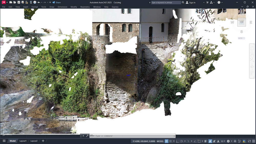Viewport: 256px width, 144px height.
Task: Click E direction on ViewCube compass
Action: click(251, 22)
